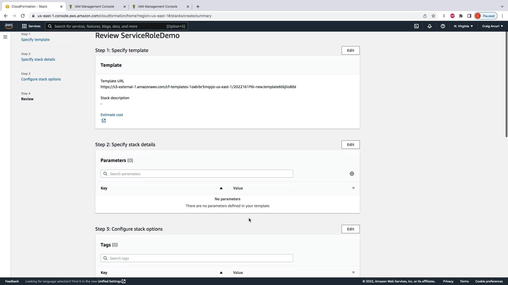Screen dimensions: 508x285
Task: Open the N. Virginia region dropdown
Action: pyautogui.click(x=463, y=26)
